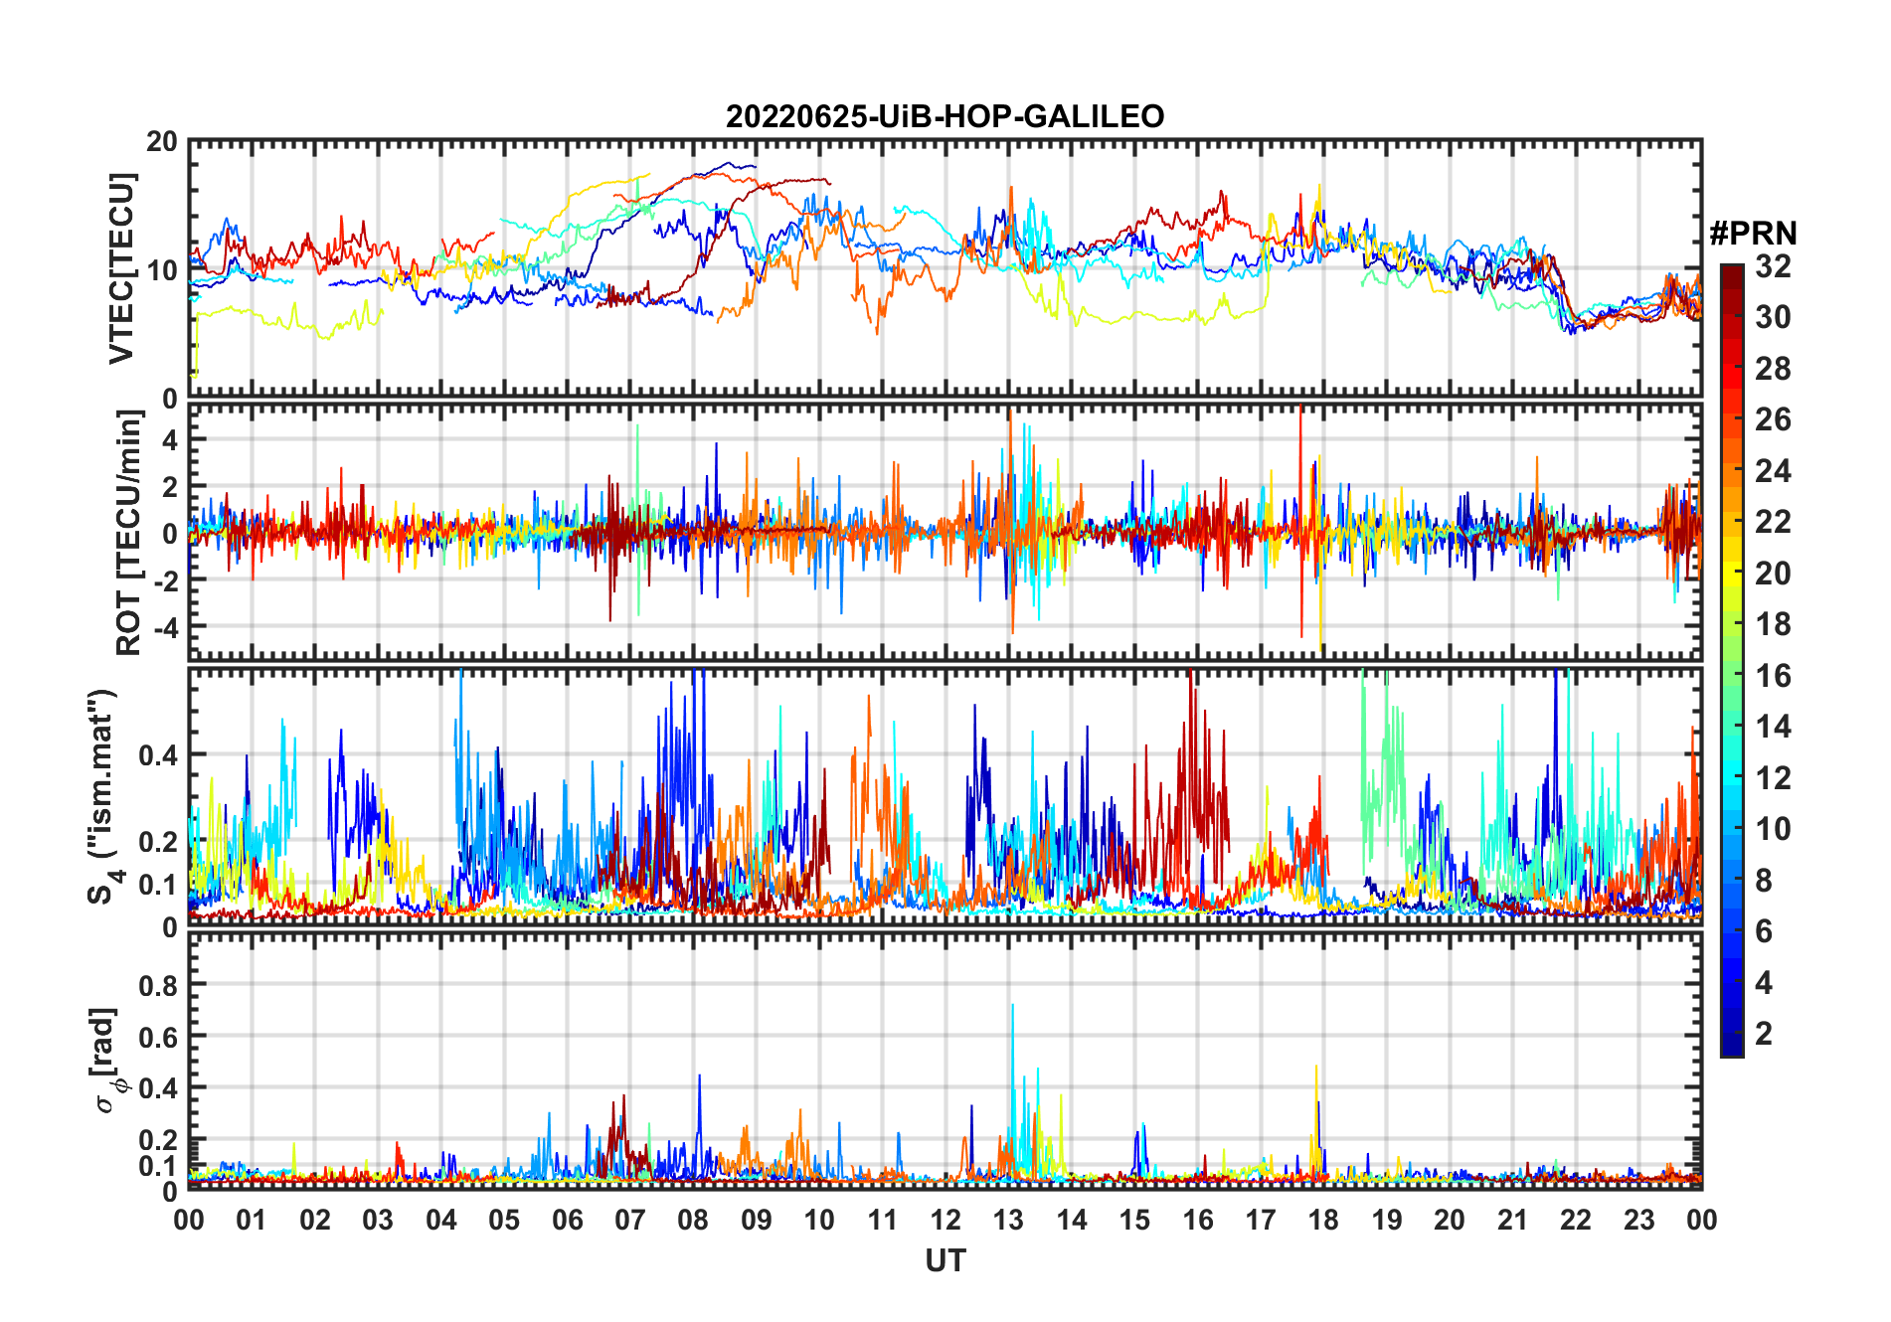Click sigma phi y-axis tick 0.6

(x=158, y=1037)
